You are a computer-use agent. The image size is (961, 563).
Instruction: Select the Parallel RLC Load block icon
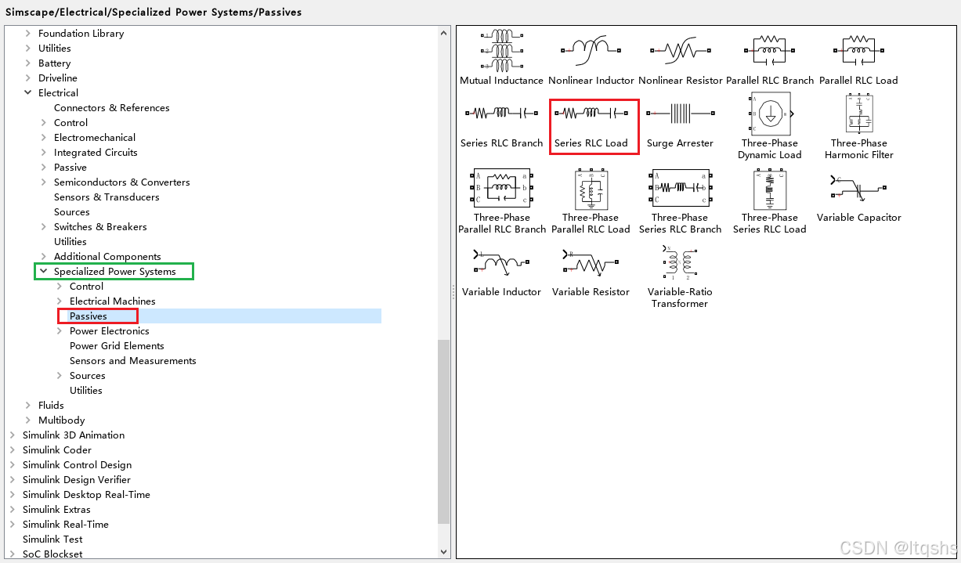[x=859, y=50]
